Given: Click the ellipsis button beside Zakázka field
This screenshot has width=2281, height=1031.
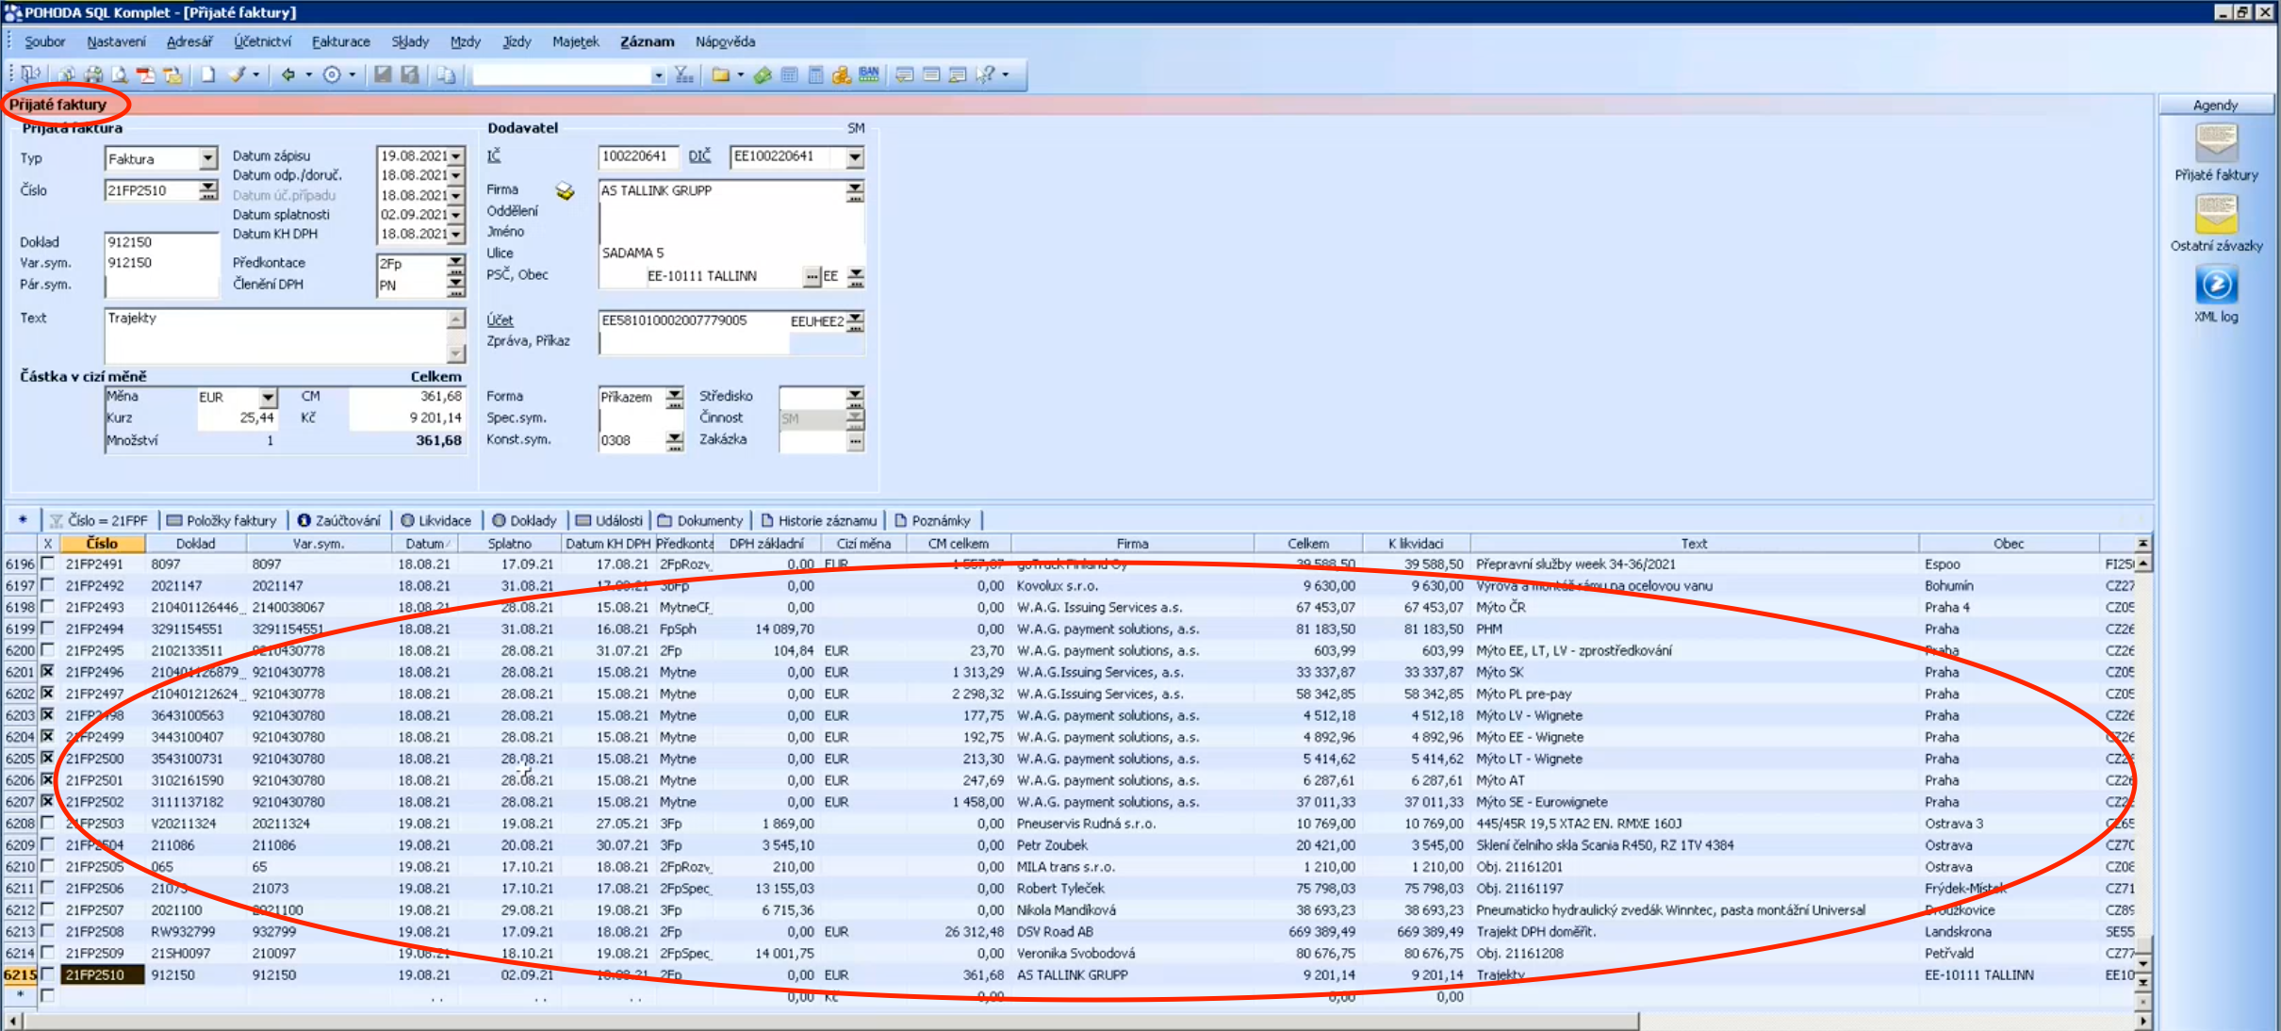Looking at the screenshot, I should [x=855, y=440].
